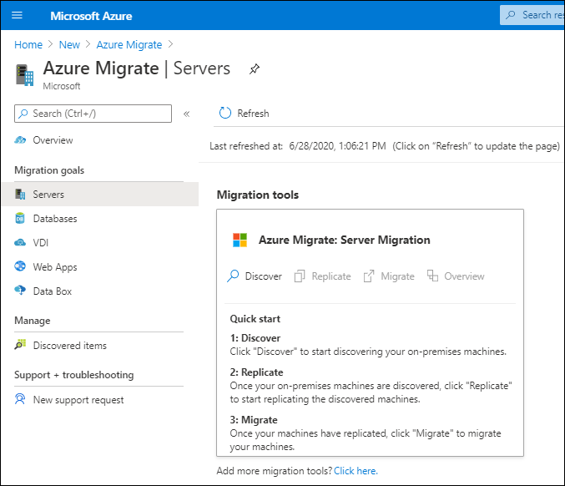Click Migrate in Server Migration card
This screenshot has height=486, width=565.
pos(397,276)
